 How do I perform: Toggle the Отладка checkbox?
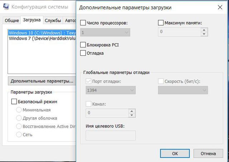[x=83, y=53]
